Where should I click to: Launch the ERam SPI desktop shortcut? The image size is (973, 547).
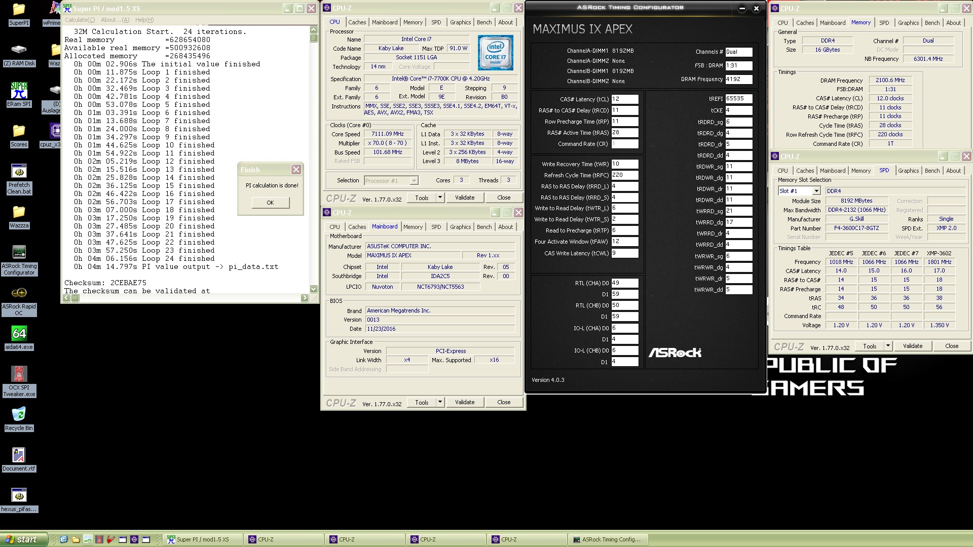(x=19, y=95)
